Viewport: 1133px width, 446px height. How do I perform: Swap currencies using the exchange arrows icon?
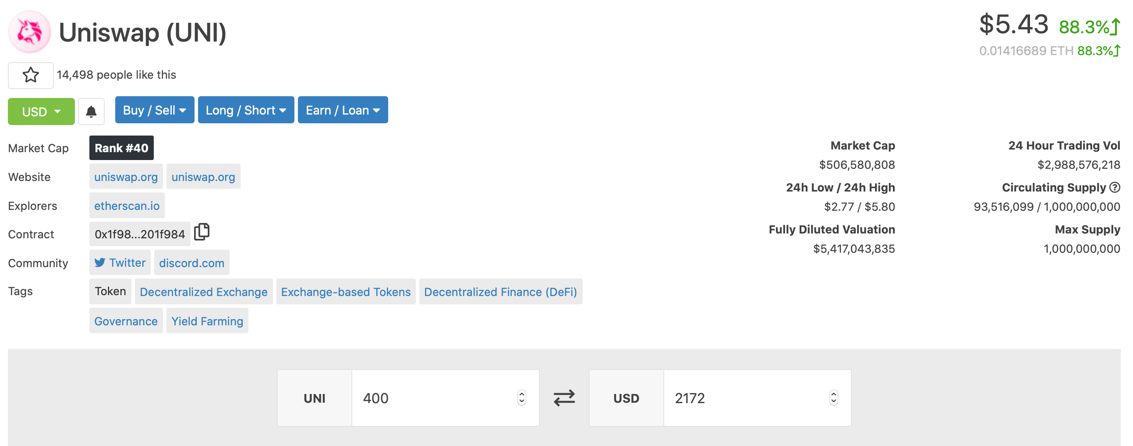click(x=564, y=398)
